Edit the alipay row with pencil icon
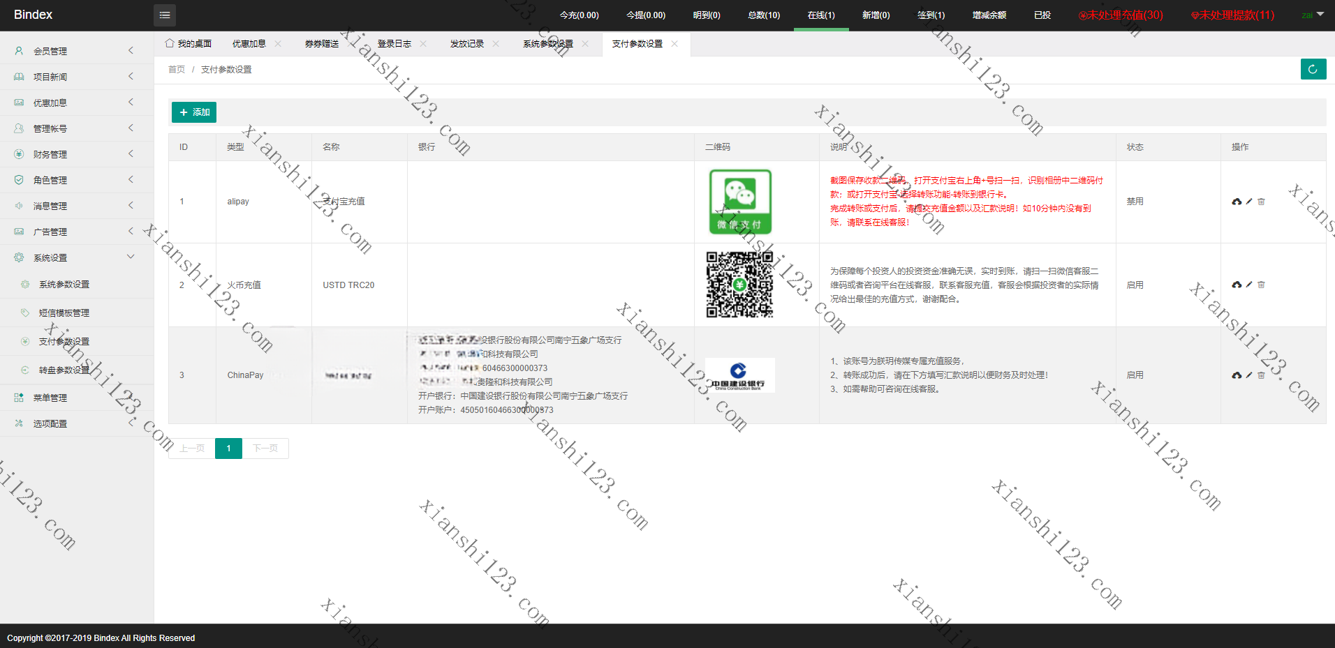Image resolution: width=1335 pixels, height=648 pixels. pyautogui.click(x=1249, y=202)
